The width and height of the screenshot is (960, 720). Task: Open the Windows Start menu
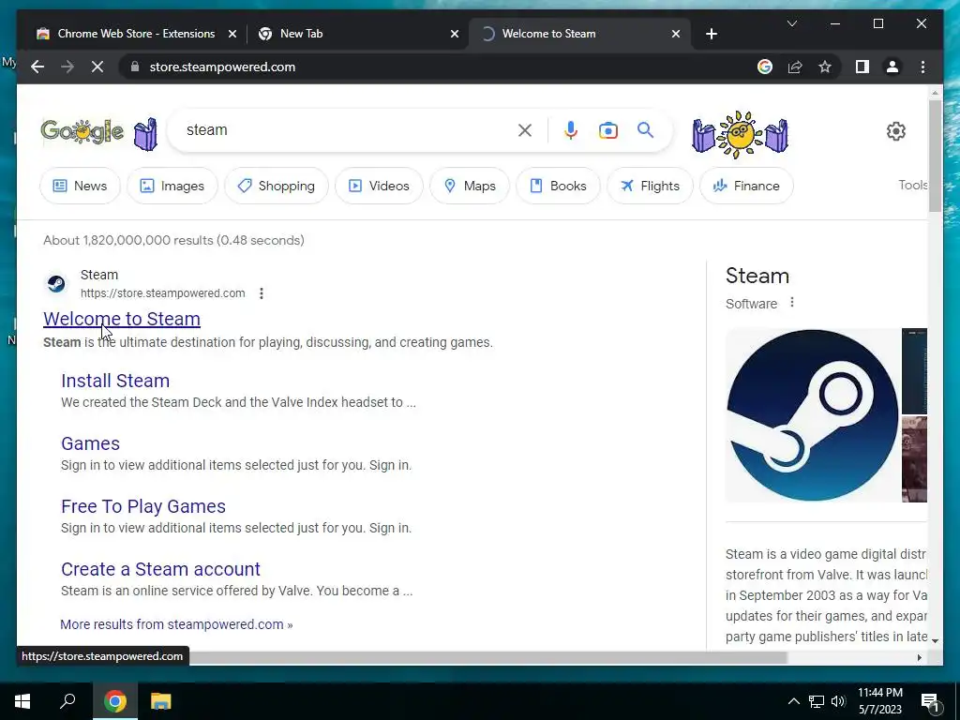tap(22, 701)
